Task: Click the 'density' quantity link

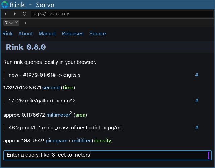Action: [x=102, y=141]
